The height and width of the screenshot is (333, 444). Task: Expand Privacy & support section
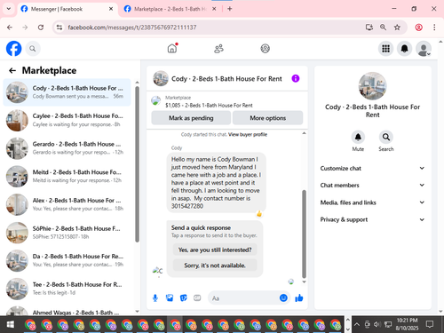372,219
